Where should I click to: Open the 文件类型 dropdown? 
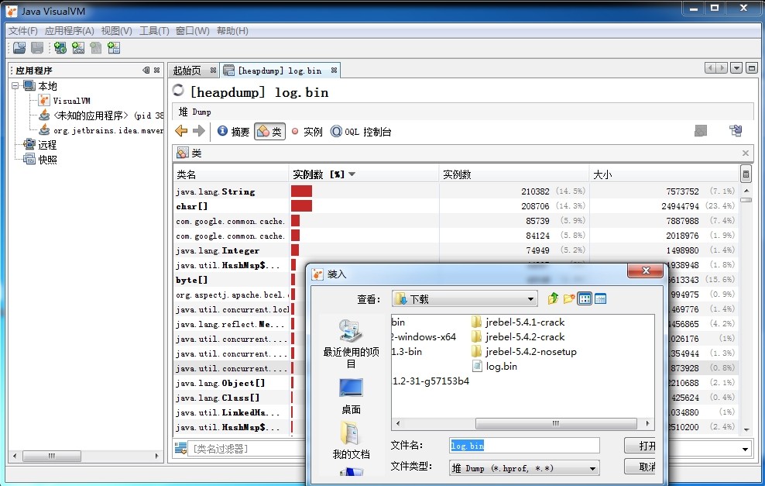[524, 468]
